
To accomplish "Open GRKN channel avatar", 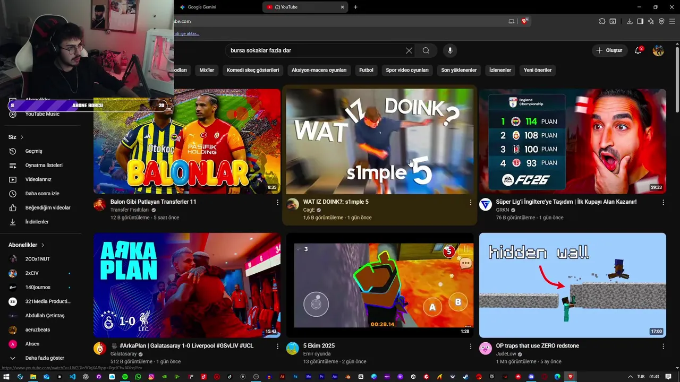I will click(x=486, y=205).
